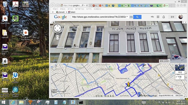Click the blue marker pin on the map

139,94
